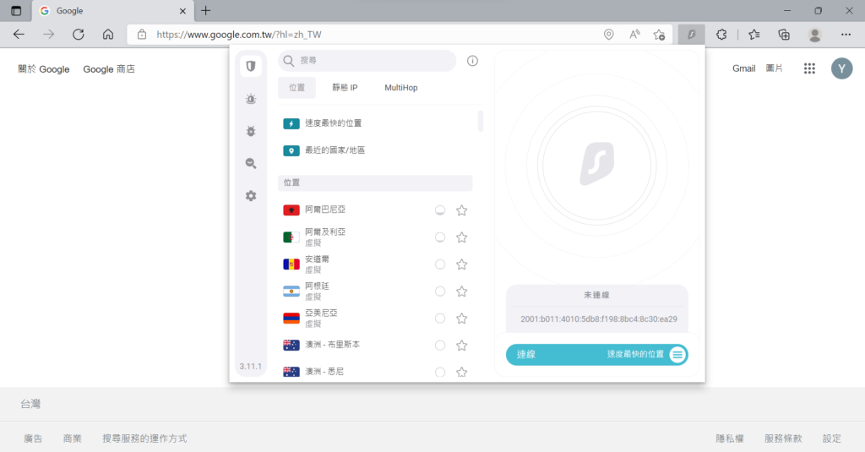Click the browser profile avatar icon
The height and width of the screenshot is (452, 865).
(x=814, y=35)
